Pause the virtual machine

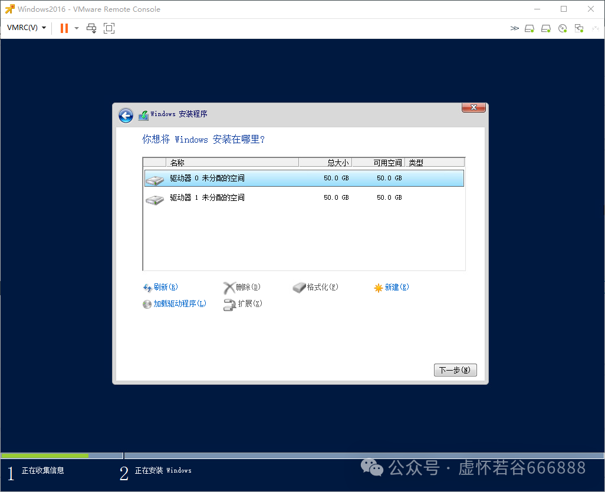[x=64, y=28]
